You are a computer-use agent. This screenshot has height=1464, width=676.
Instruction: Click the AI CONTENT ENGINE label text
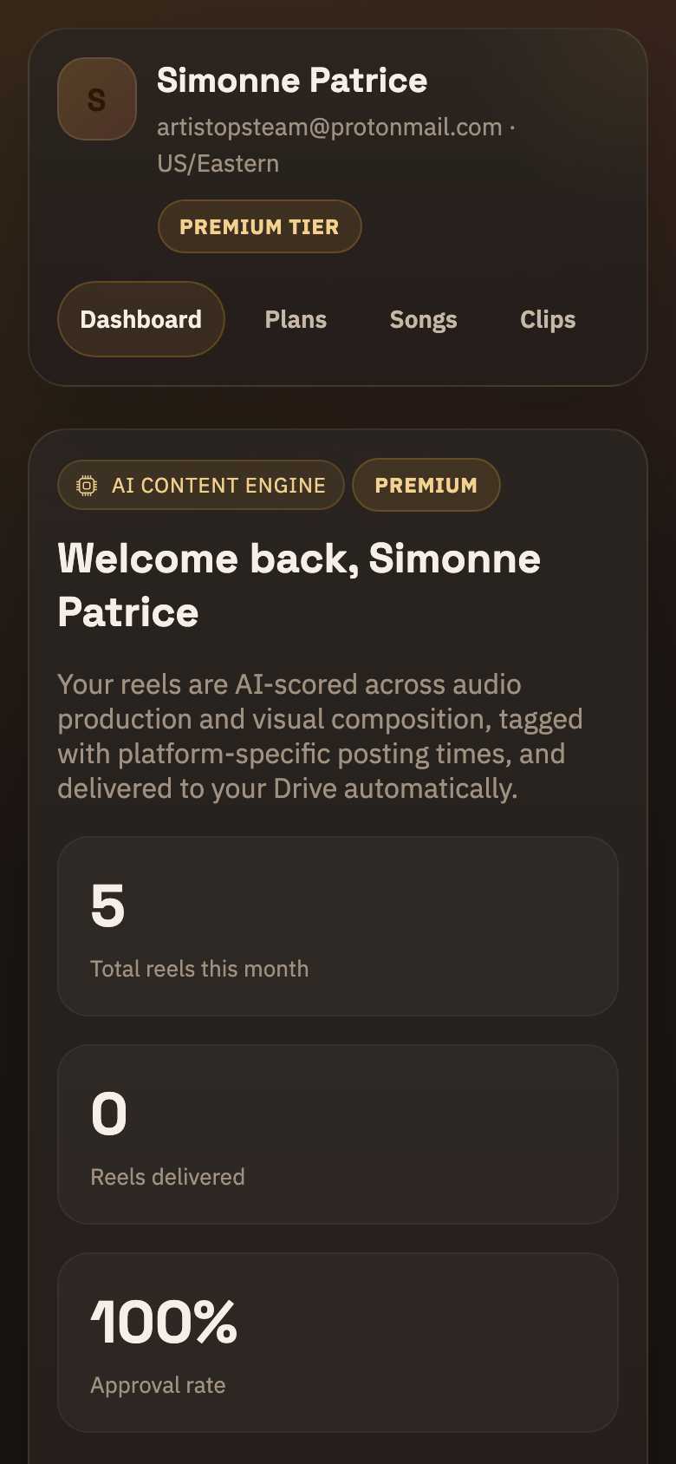coord(218,486)
